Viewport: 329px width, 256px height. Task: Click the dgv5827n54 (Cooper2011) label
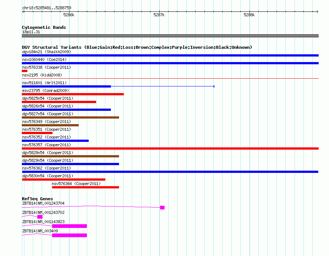point(48,114)
